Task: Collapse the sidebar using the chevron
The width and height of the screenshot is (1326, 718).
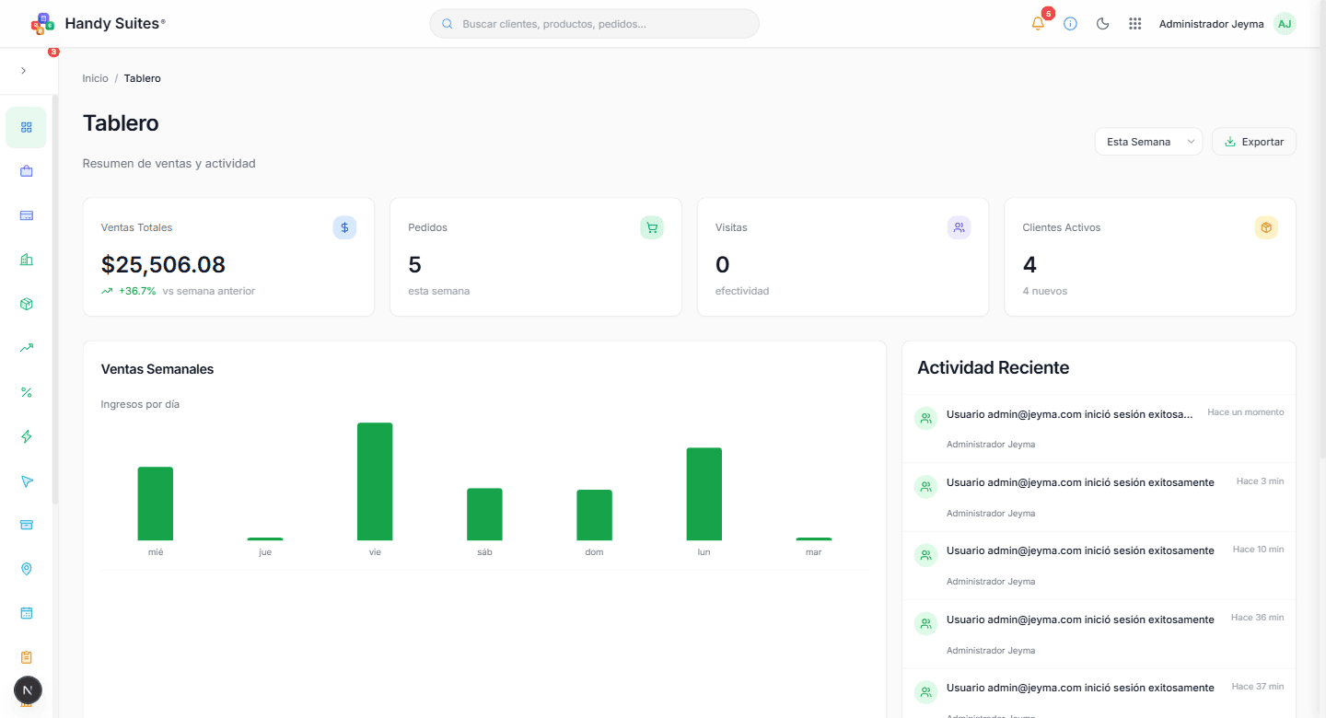Action: tap(23, 70)
